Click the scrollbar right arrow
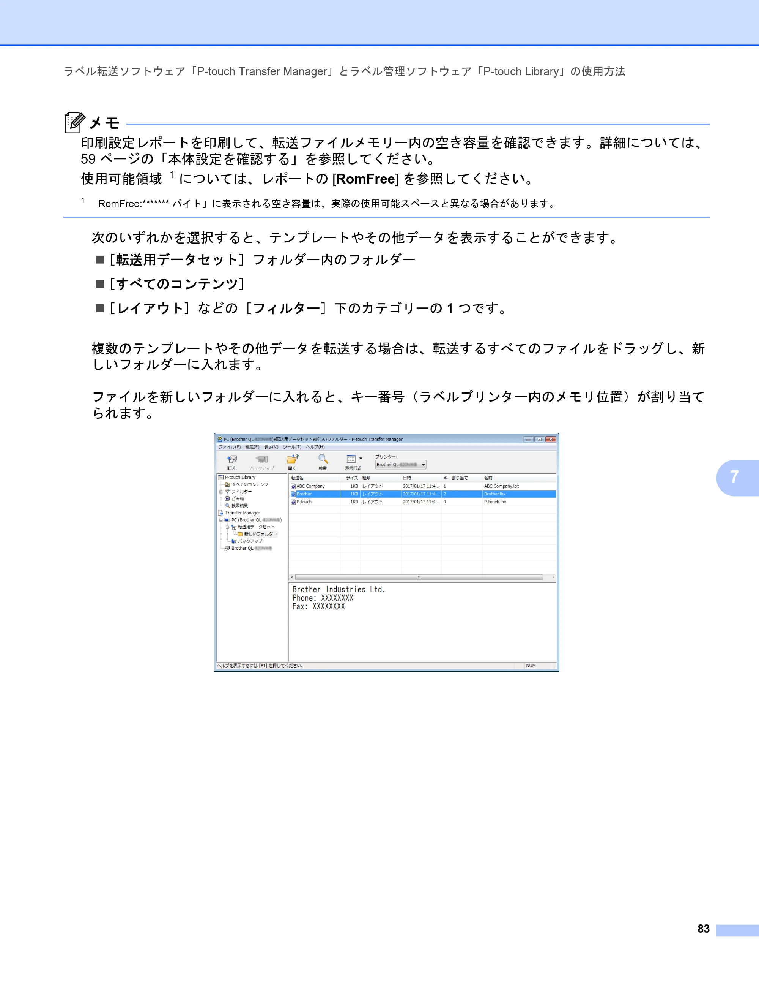 (x=553, y=578)
